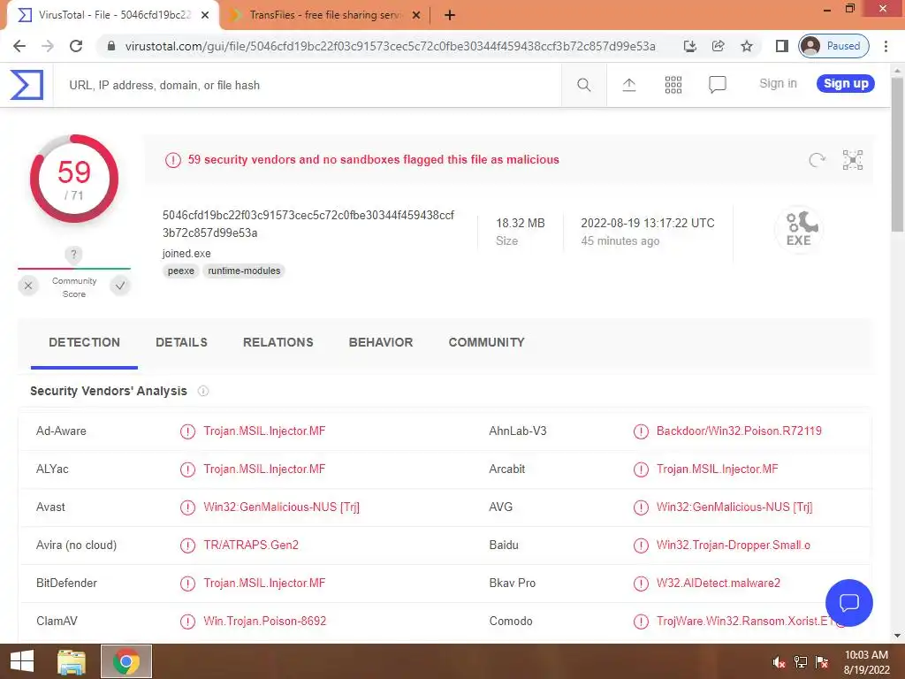
Task: Click the AhnLab-V3 detection alert icon
Action: pyautogui.click(x=641, y=431)
